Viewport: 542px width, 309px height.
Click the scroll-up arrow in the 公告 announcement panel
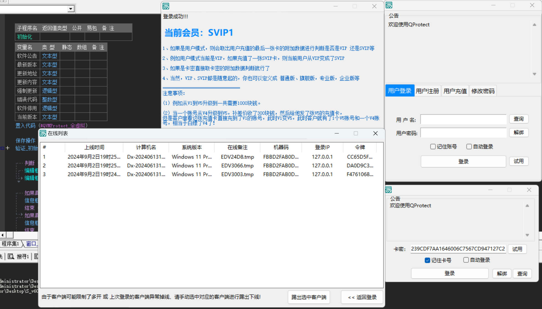[534, 25]
